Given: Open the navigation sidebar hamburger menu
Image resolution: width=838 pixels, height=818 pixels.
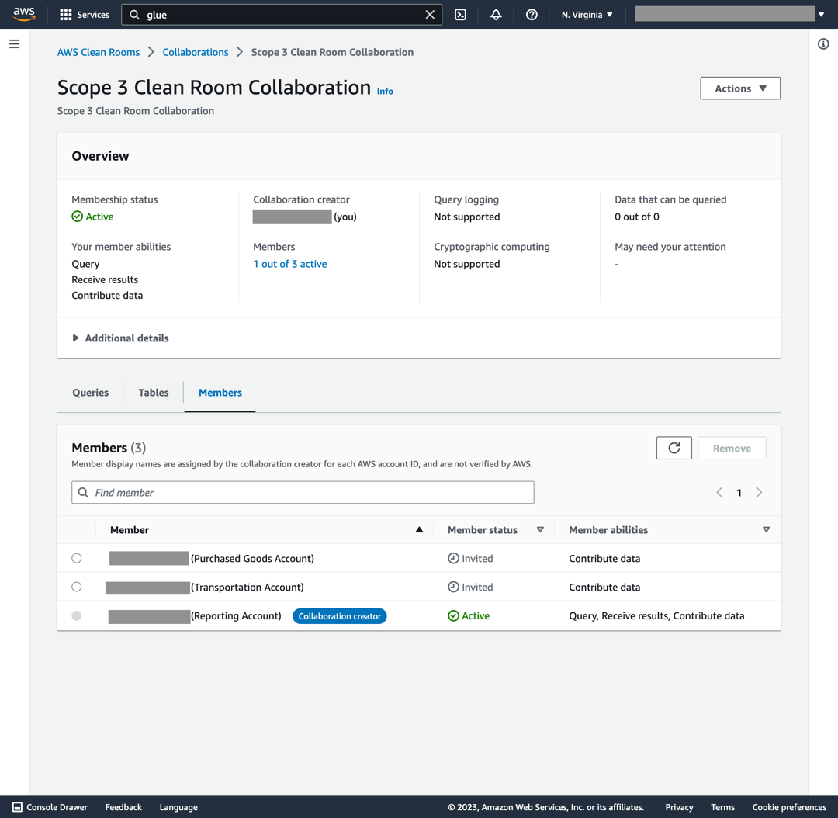Looking at the screenshot, I should [14, 43].
